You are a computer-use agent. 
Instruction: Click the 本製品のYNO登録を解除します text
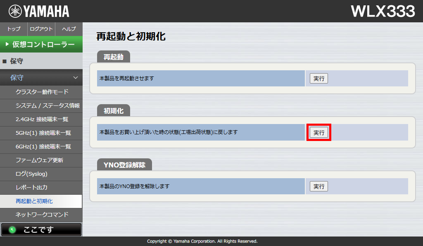click(x=134, y=186)
